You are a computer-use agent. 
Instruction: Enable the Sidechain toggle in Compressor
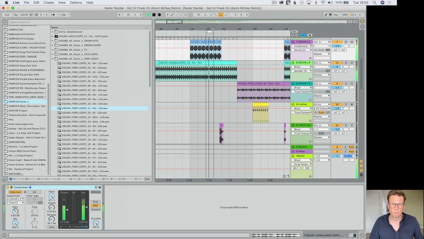point(15,192)
